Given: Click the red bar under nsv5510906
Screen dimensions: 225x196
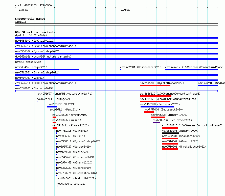Looking at the screenshot, I should pyautogui.click(x=170, y=149).
